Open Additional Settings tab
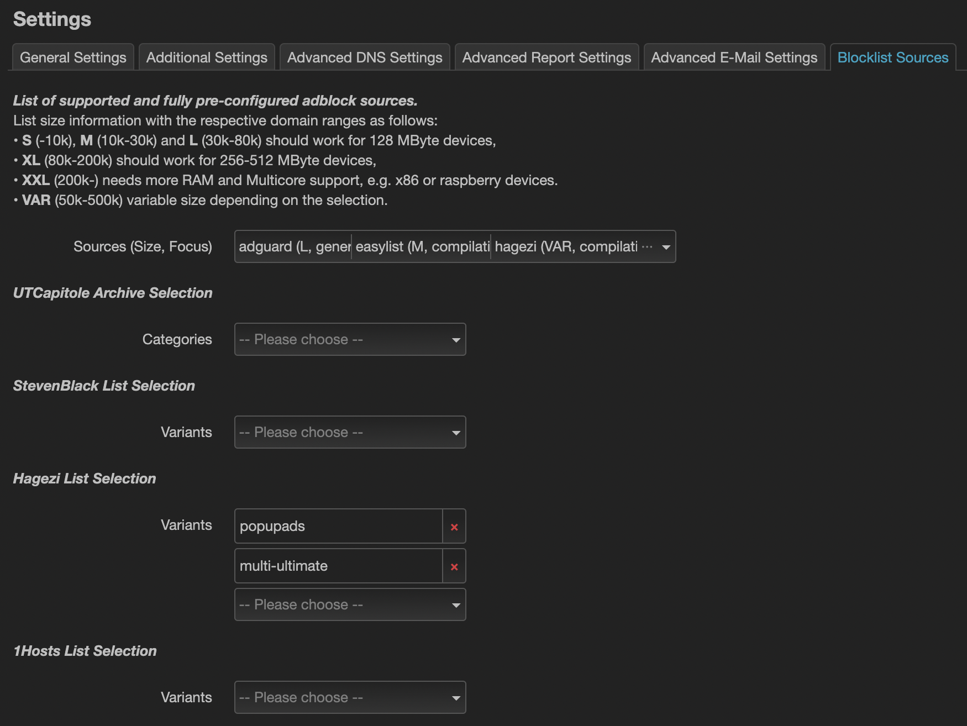Viewport: 967px width, 726px height. pos(207,57)
